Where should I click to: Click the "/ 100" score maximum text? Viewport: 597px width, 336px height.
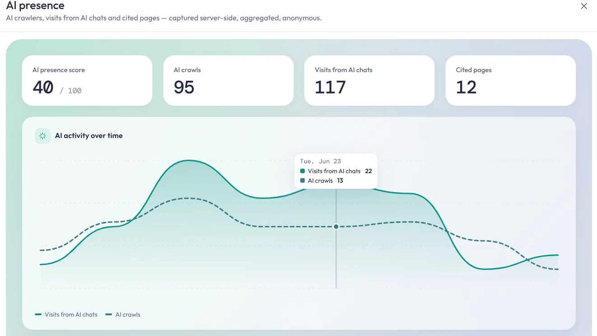click(x=71, y=91)
